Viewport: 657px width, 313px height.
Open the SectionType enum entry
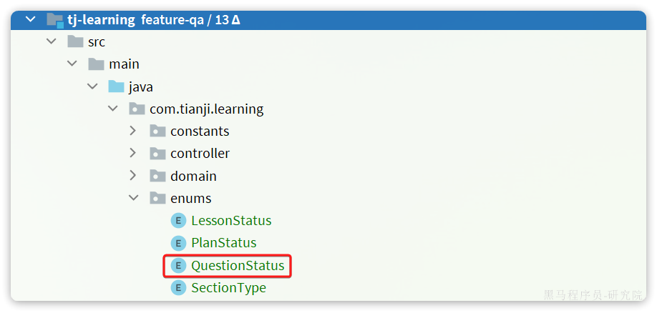(x=228, y=288)
